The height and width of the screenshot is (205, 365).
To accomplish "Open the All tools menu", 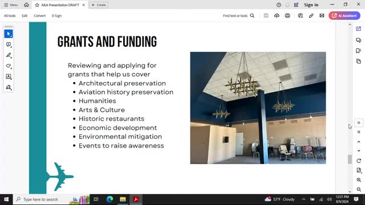I will 10,16.
